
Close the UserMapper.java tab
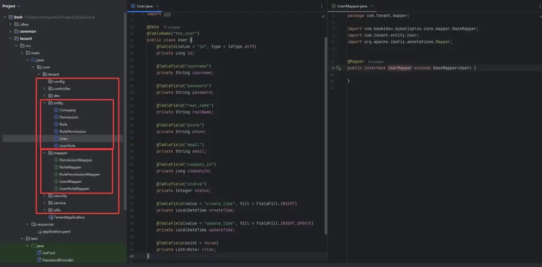[x=372, y=6]
